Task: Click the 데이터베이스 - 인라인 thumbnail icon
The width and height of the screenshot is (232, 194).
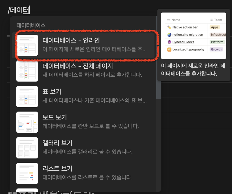Action: [x=27, y=45]
